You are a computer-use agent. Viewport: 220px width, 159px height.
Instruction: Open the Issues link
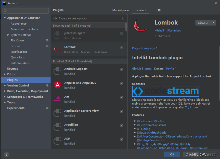(147, 69)
